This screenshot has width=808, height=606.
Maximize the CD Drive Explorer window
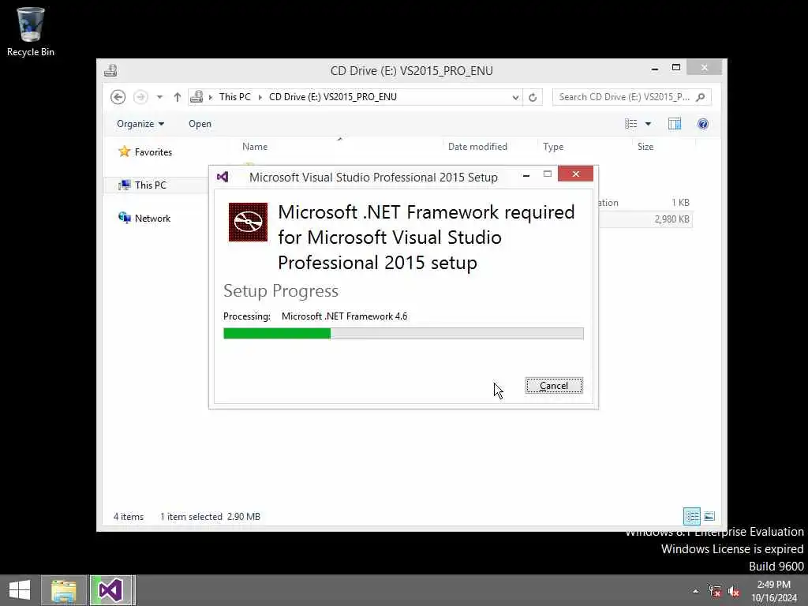[676, 68]
